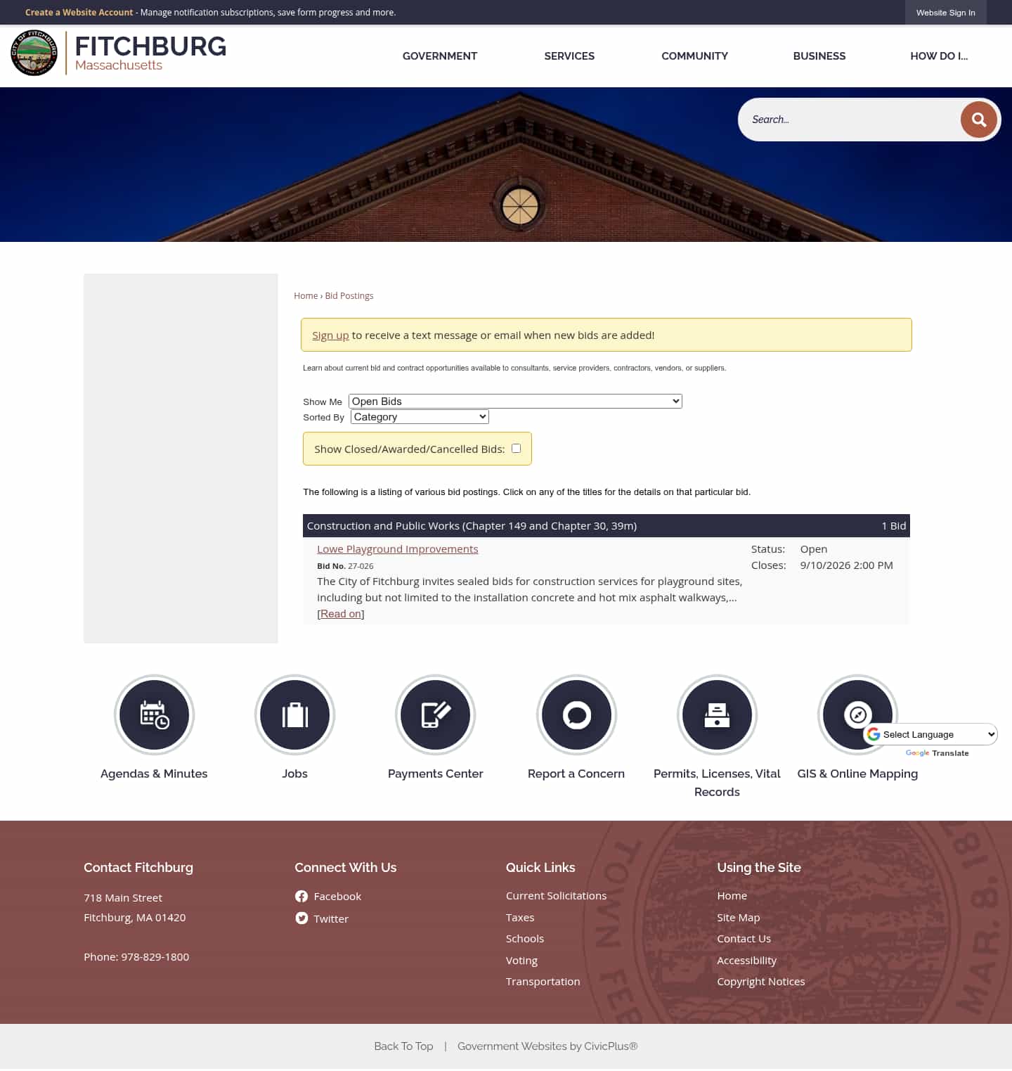Viewport: 1012px width, 1071px height.
Task: Click the FITCHBURG Massachusetts site title
Action: click(x=150, y=53)
